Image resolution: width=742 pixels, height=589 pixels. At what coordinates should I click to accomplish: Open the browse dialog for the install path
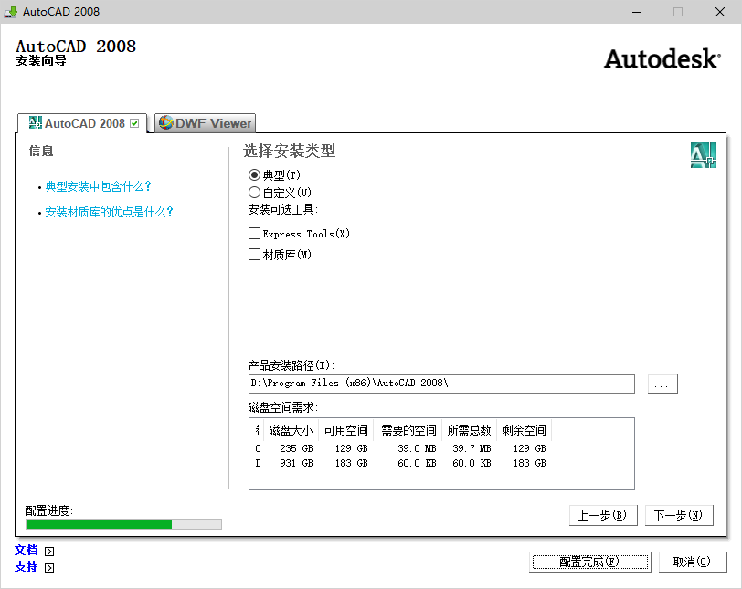(x=662, y=384)
